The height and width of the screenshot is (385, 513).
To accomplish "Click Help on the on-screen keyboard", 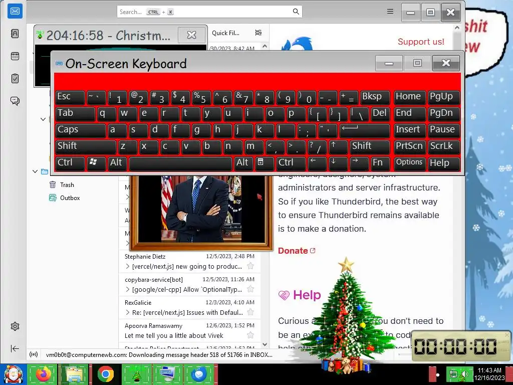I will [x=444, y=163].
